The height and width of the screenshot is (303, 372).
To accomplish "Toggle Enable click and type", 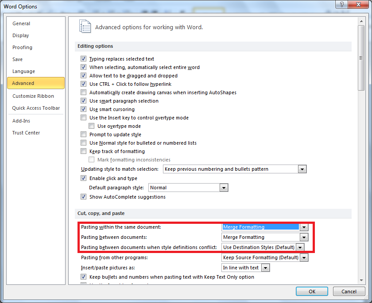I will [x=84, y=178].
